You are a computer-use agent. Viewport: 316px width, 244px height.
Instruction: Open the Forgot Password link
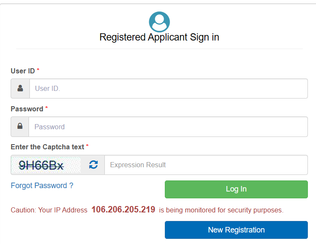(x=42, y=186)
